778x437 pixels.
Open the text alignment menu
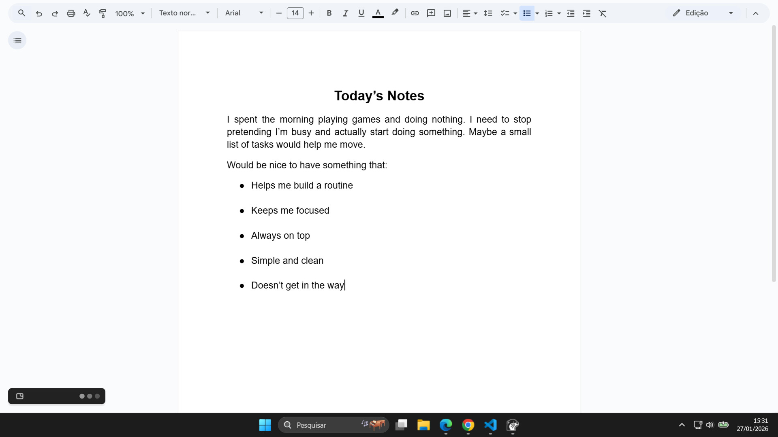click(x=469, y=13)
